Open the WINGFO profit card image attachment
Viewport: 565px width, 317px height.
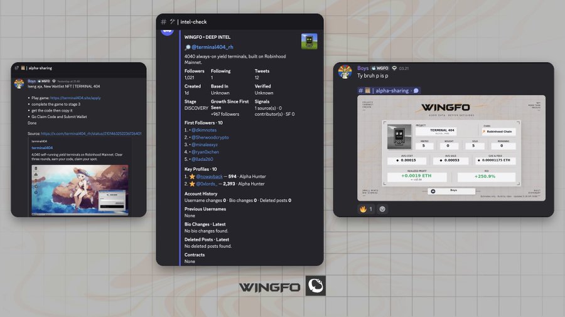click(451, 148)
